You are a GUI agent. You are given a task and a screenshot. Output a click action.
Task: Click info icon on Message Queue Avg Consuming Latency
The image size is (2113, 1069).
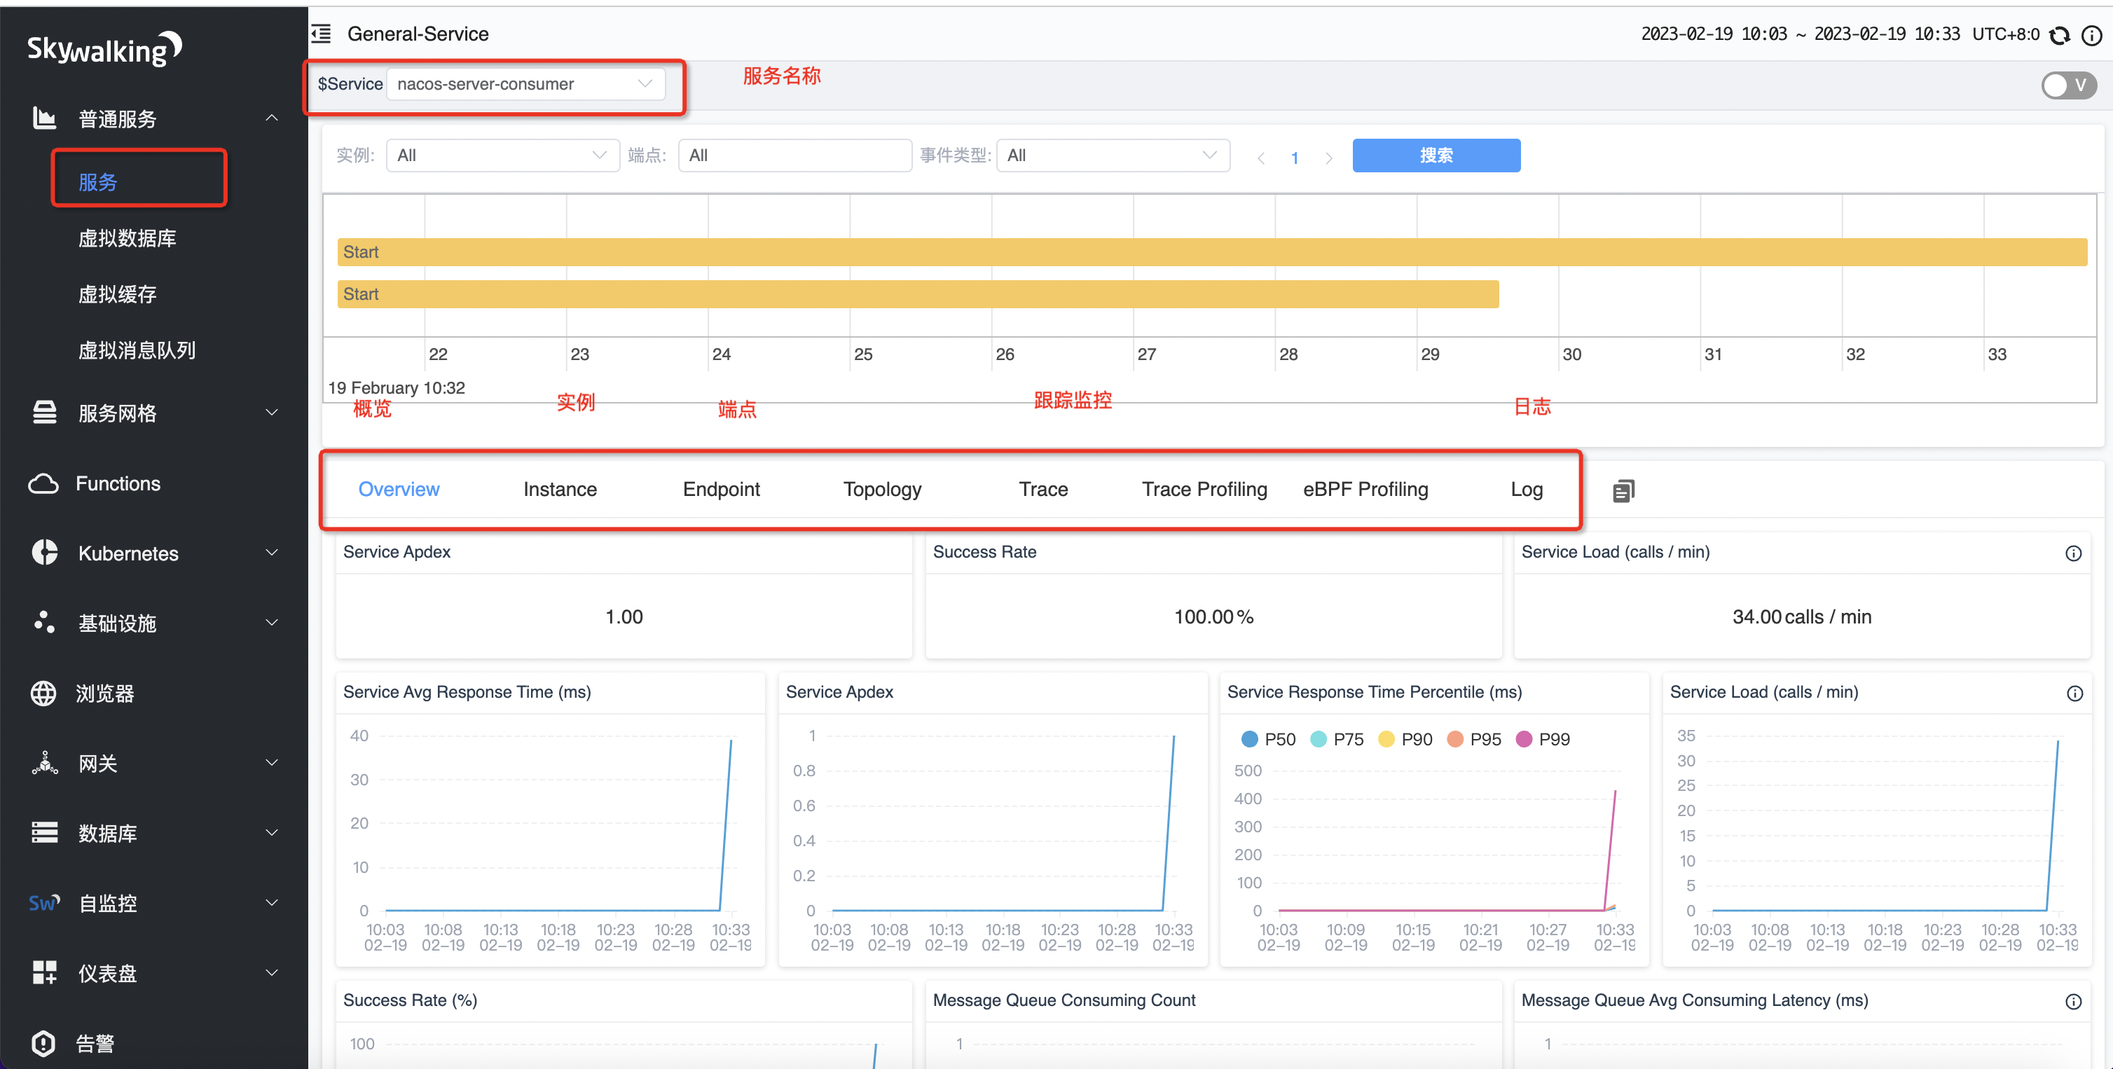click(2074, 1001)
